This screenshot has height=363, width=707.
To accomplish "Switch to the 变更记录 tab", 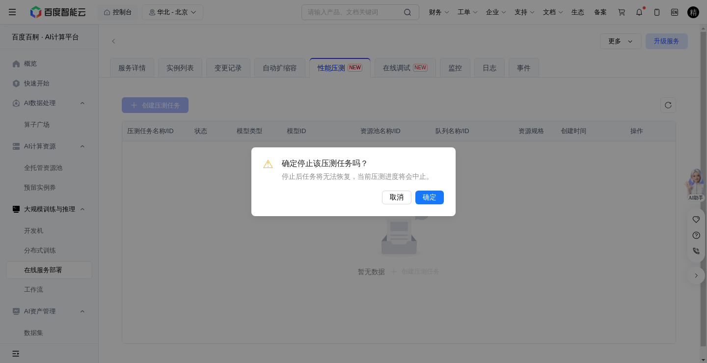I will (x=228, y=68).
